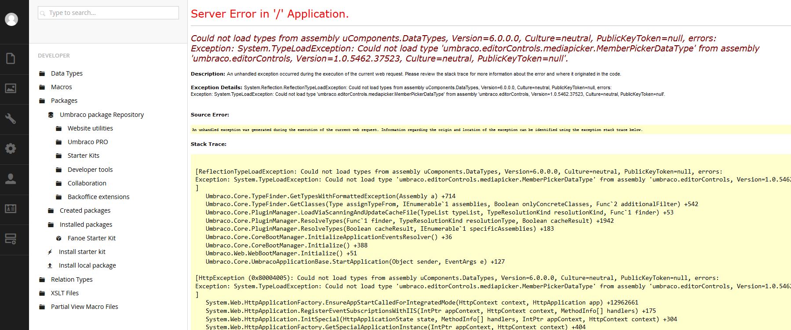Click the Umbraco PRO folder icon
Screen dimensions: 791x330
point(59,142)
